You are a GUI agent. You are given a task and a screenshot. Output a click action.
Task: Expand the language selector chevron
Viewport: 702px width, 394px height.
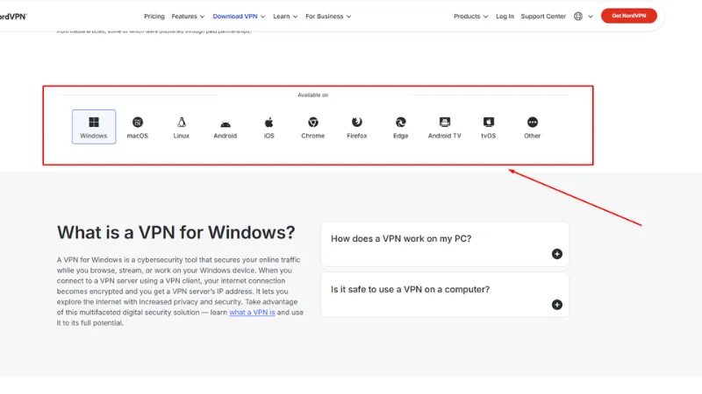click(x=591, y=17)
